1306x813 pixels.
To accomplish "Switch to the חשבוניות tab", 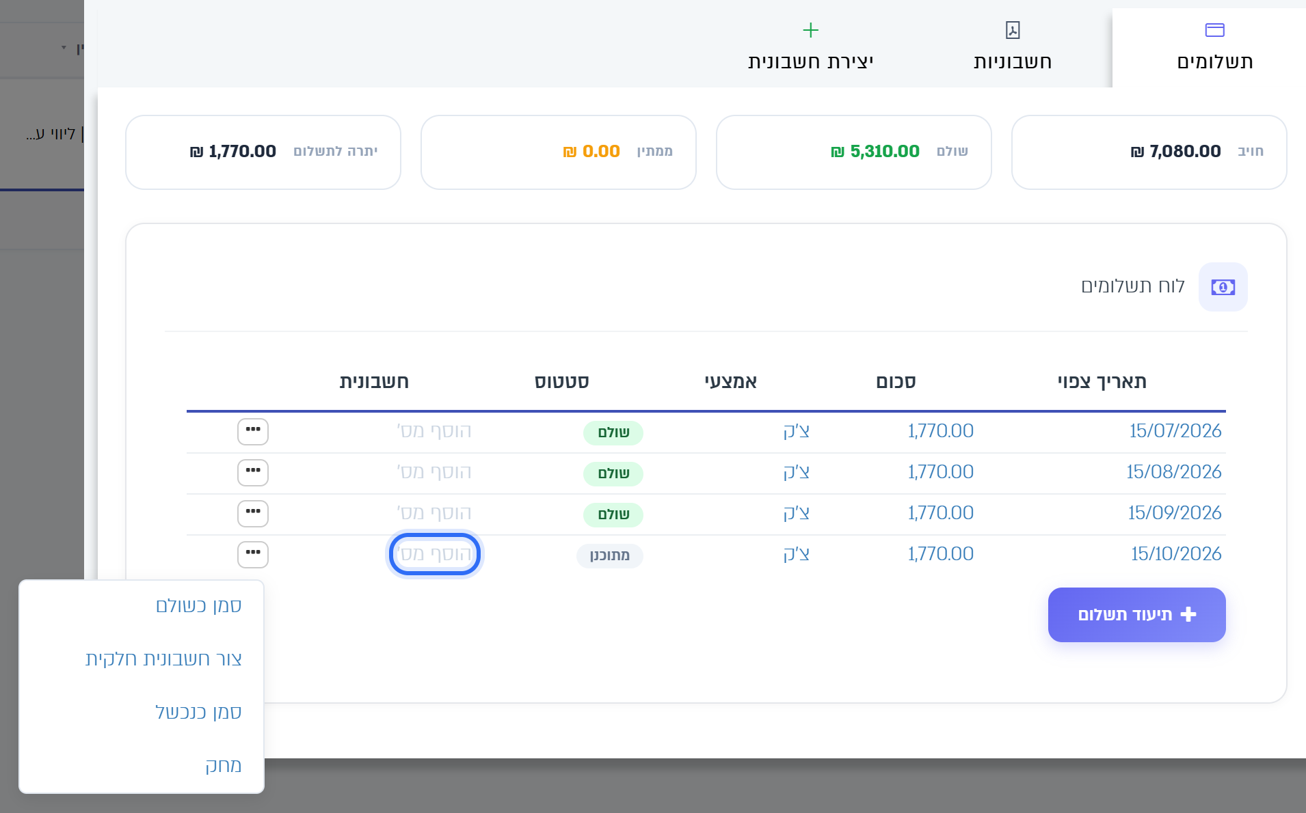I will pyautogui.click(x=1013, y=48).
